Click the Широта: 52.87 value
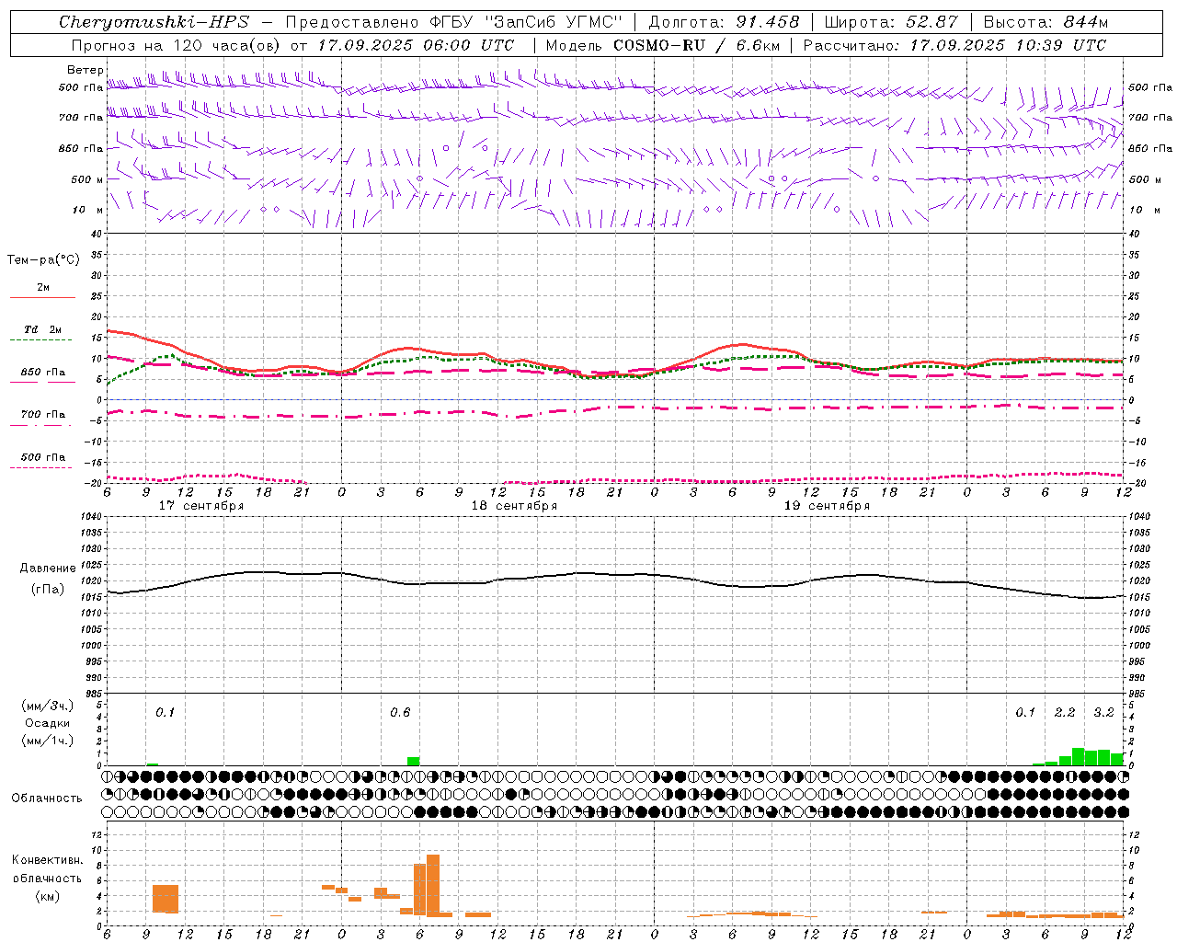Image resolution: width=1177 pixels, height=942 pixels. [x=891, y=22]
